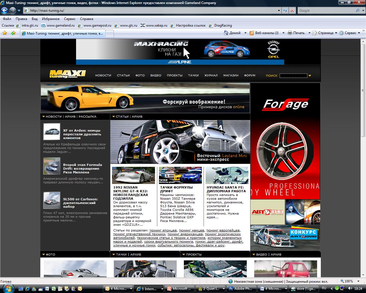Click the Home (Домой) toolbar icon
The width and height of the screenshot is (366, 293).
click(226, 33)
